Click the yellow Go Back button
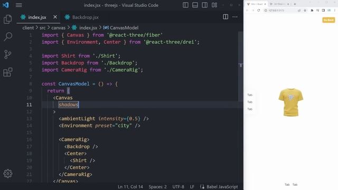The width and height of the screenshot is (338, 190). (328, 20)
